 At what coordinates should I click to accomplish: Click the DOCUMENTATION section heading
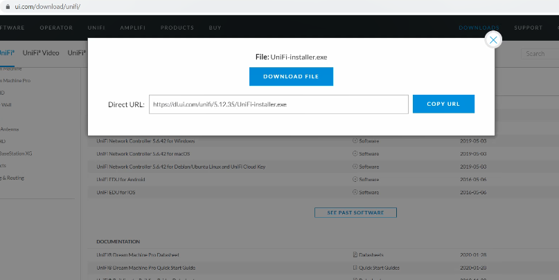tap(118, 241)
